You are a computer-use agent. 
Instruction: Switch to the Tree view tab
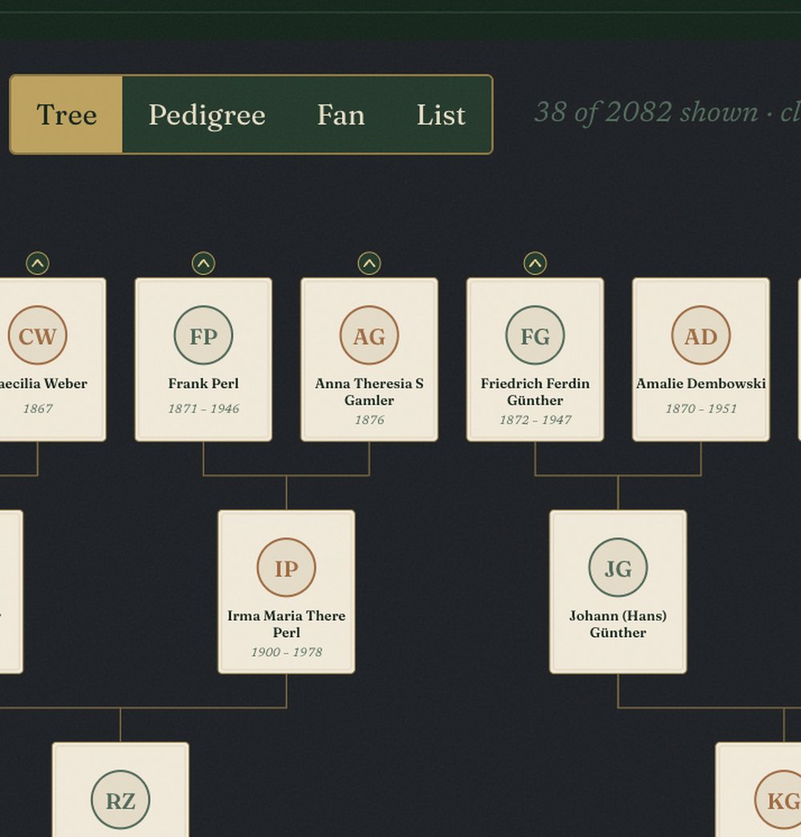pyautogui.click(x=66, y=115)
